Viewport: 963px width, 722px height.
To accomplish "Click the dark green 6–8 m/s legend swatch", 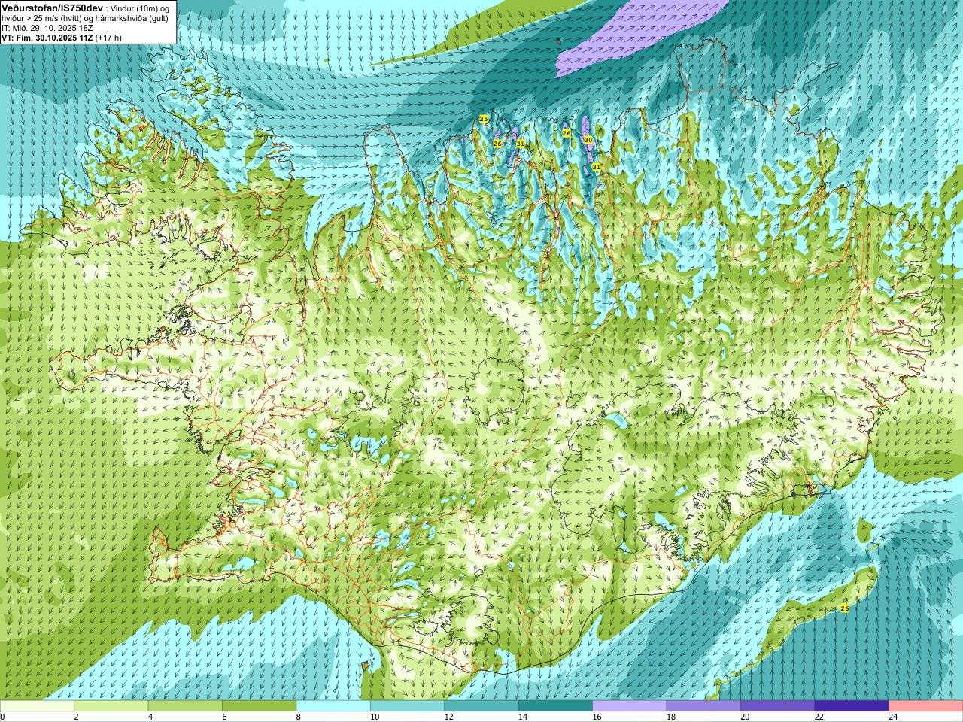I will point(259,706).
